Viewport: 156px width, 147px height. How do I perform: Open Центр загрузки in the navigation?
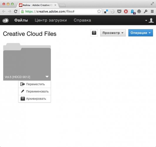(51, 20)
